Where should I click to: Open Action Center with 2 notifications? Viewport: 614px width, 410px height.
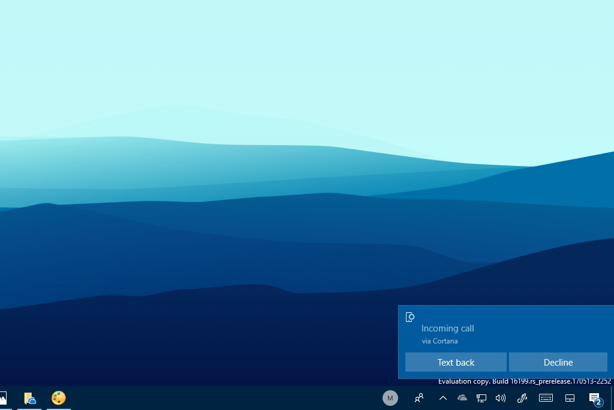[595, 399]
